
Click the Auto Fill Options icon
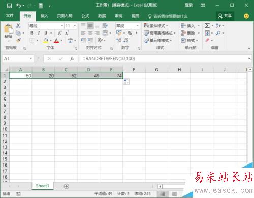(126, 82)
